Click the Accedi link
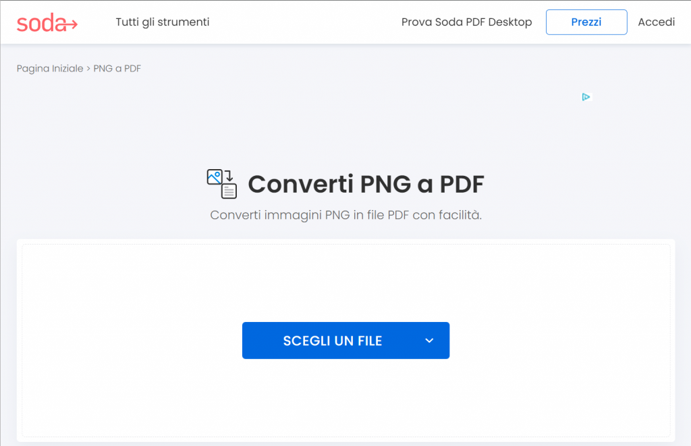Viewport: 691px width, 446px height. coord(655,22)
